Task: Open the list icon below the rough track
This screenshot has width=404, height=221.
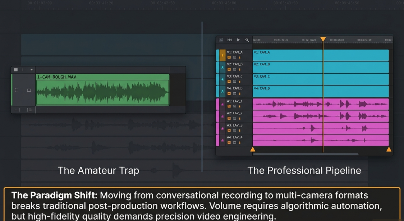Action: [29, 110]
